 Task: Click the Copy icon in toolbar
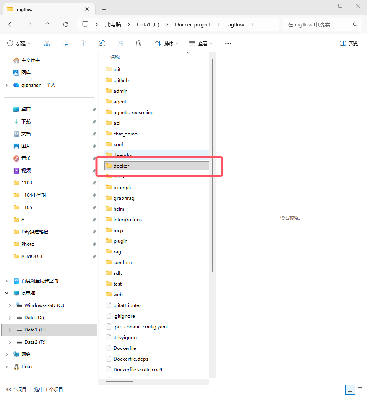click(x=65, y=43)
